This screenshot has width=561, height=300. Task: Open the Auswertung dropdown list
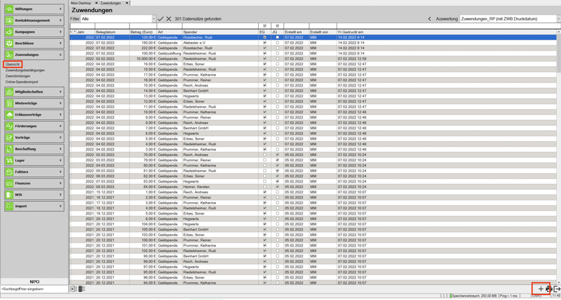[558, 19]
